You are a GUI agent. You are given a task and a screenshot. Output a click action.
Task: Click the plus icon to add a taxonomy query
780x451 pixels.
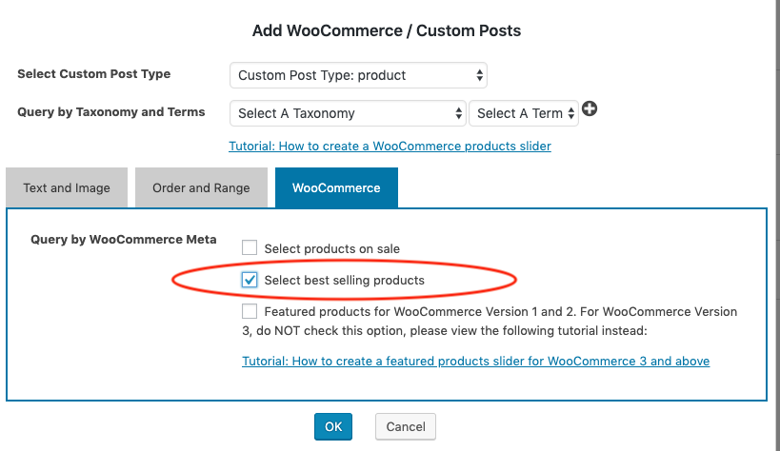coord(590,110)
